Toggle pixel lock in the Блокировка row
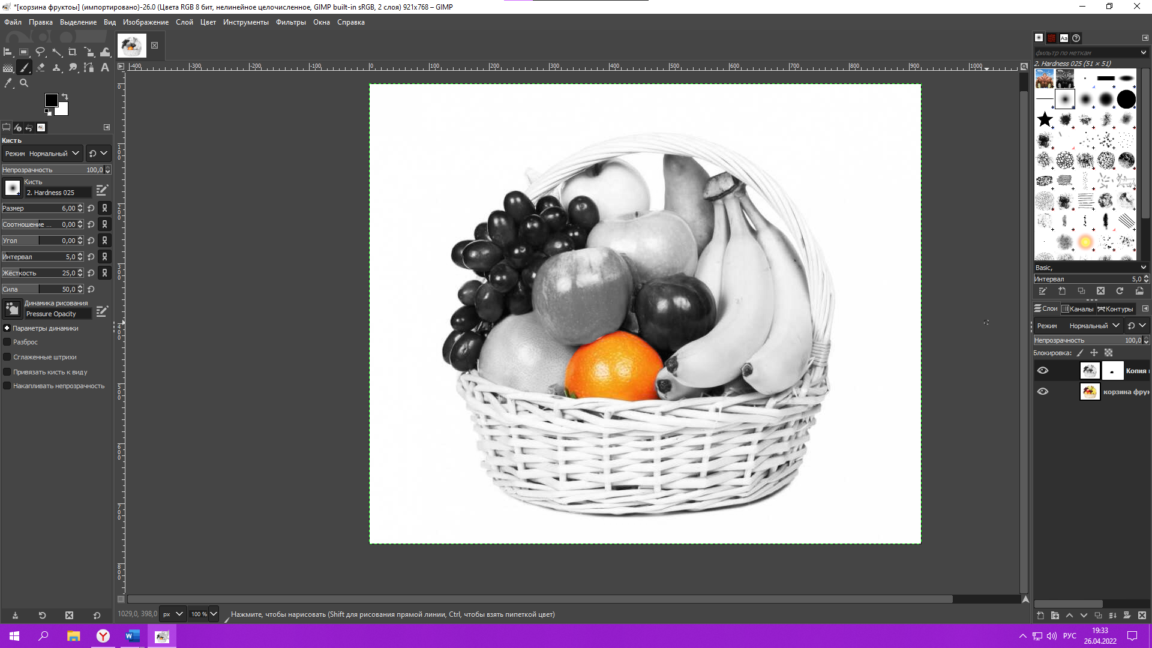1152x648 pixels. point(1080,353)
